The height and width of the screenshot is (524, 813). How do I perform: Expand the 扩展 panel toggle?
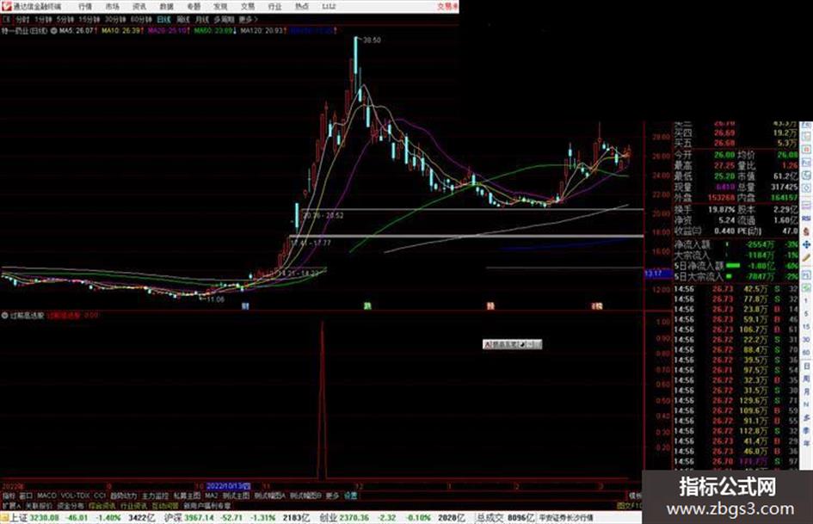pos(11,505)
